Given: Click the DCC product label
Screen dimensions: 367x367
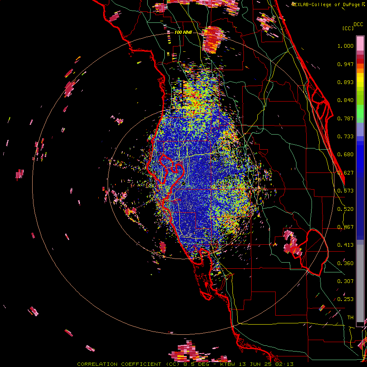Looking at the screenshot, I should (358, 24).
